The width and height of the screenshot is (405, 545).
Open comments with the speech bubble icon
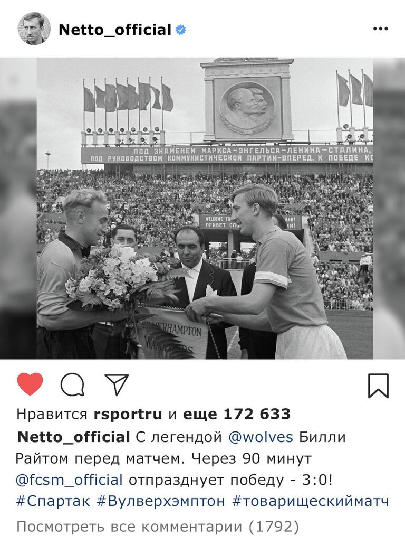coord(72,385)
